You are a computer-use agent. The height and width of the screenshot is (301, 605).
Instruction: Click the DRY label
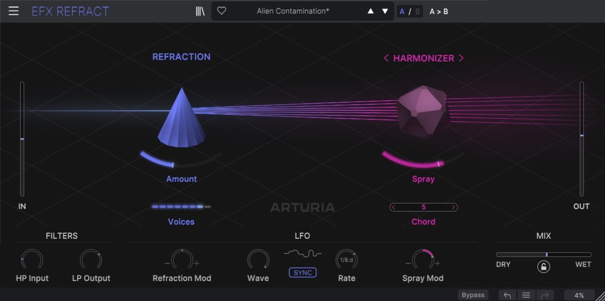point(503,264)
